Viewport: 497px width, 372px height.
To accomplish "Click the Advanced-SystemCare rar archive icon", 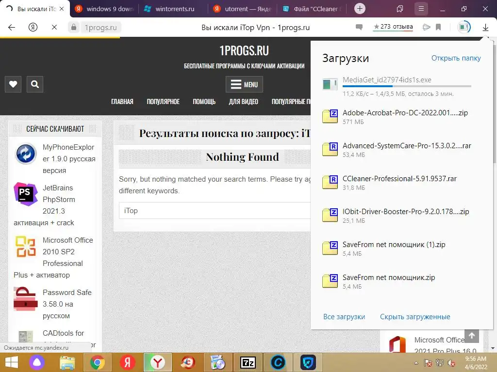I will point(330,149).
